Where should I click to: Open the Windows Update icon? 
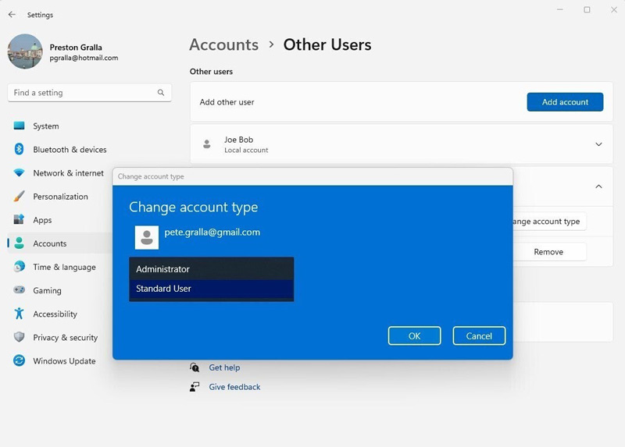tap(19, 361)
